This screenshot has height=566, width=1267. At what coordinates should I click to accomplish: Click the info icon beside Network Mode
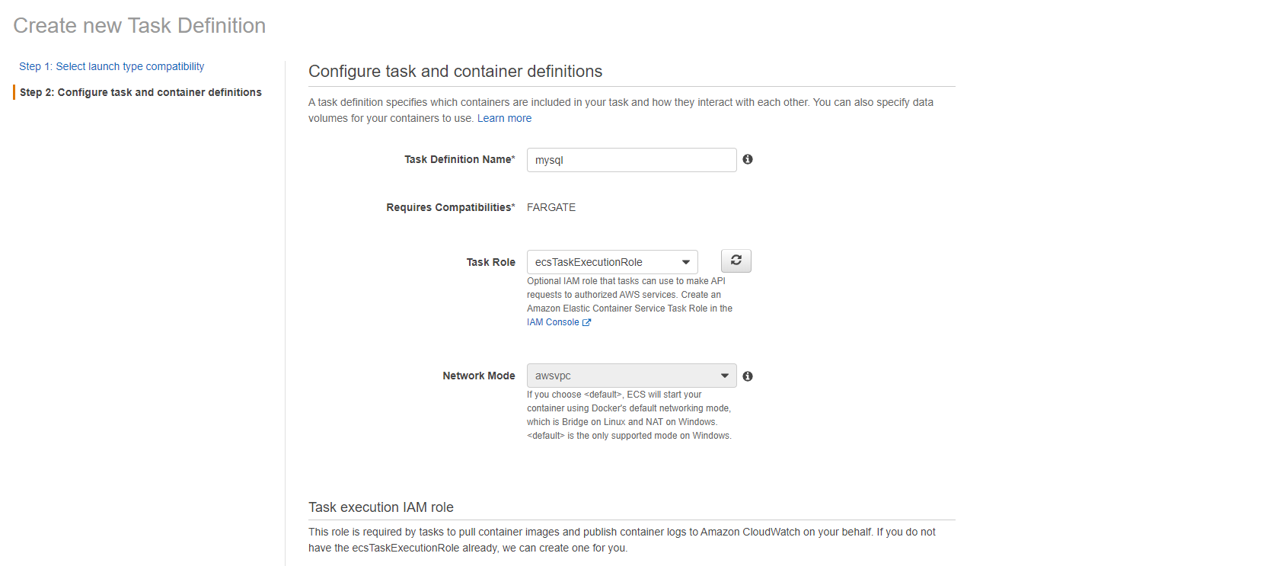point(747,376)
